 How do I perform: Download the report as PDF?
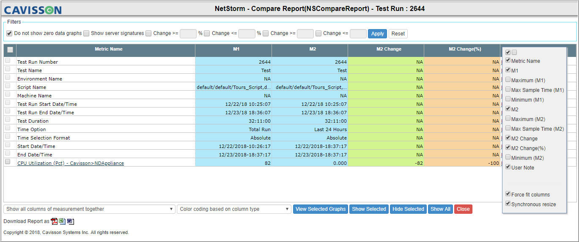pos(54,221)
